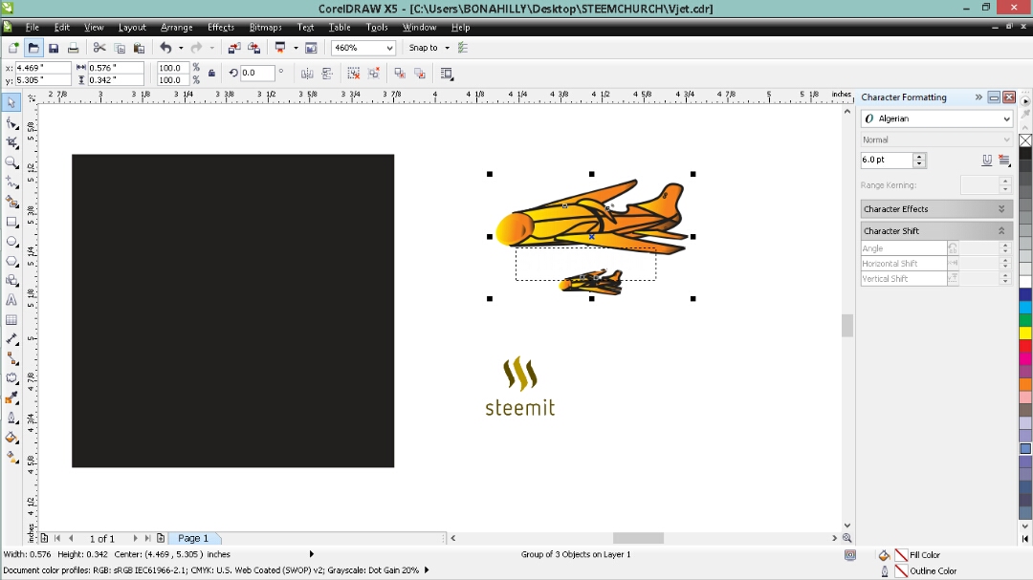Viewport: 1033px width, 580px height.
Task: Increase the font size stepper
Action: (920, 157)
